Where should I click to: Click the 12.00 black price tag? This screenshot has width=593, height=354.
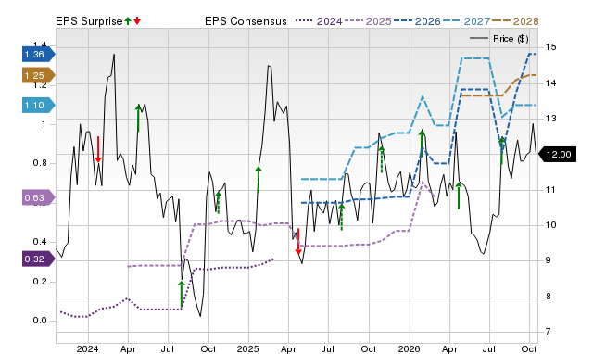point(557,155)
